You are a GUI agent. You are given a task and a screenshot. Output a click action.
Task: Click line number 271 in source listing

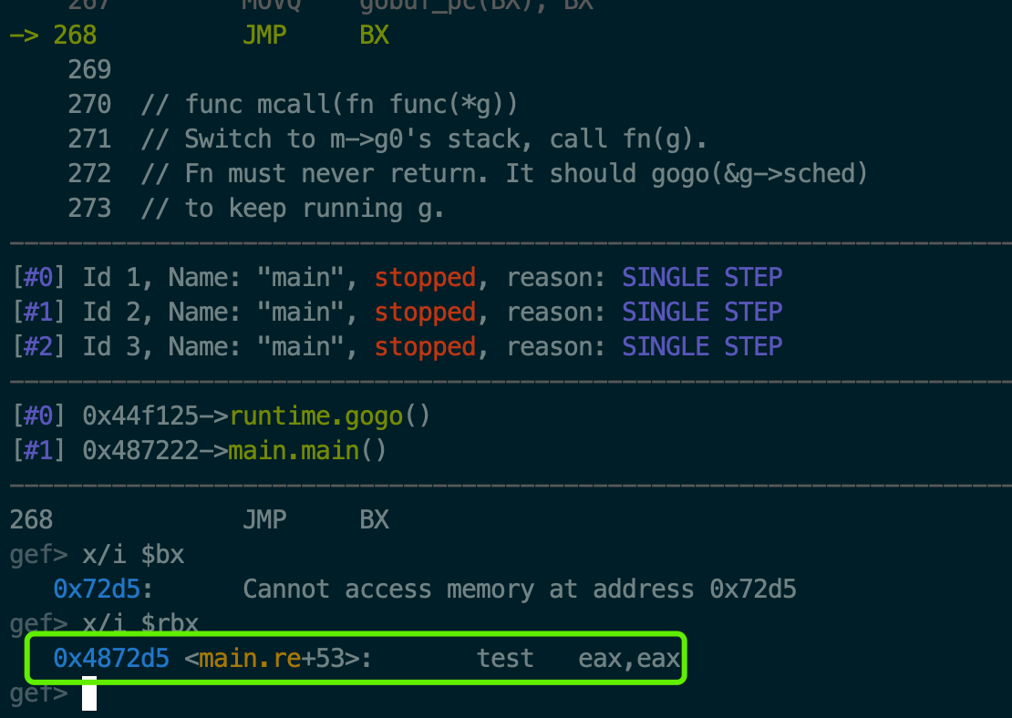(89, 138)
